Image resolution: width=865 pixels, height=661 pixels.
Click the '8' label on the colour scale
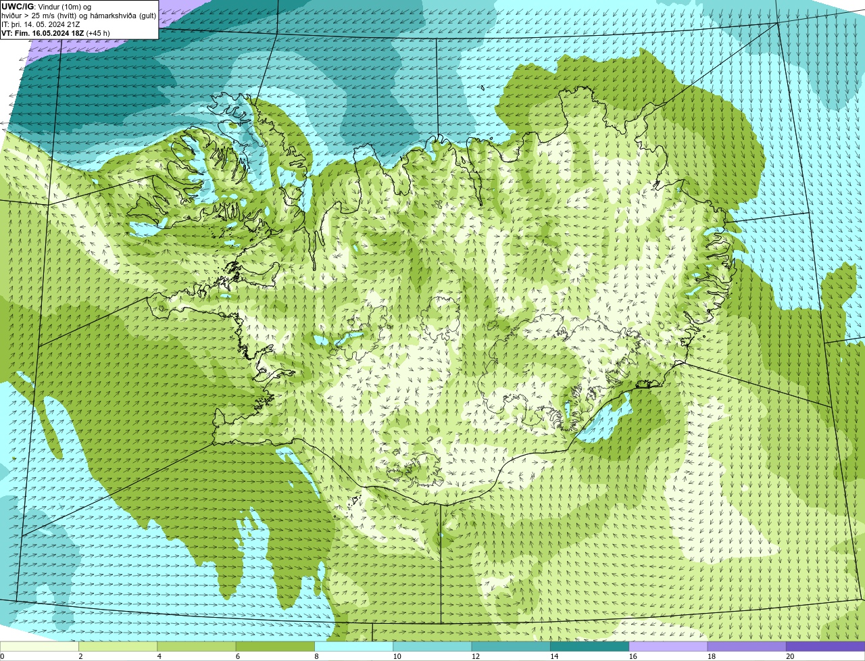click(x=316, y=656)
